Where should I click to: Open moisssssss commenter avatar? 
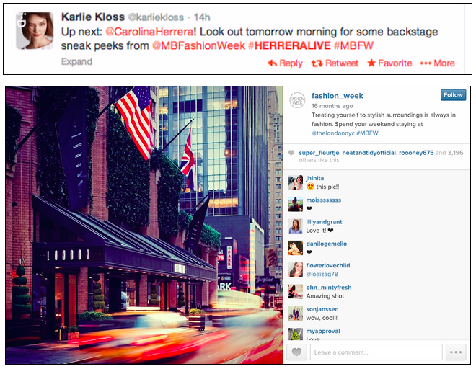(x=296, y=205)
